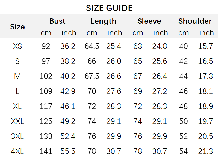Click the 67.5 length cell for M
This screenshot has width=218, height=158.
click(x=92, y=76)
